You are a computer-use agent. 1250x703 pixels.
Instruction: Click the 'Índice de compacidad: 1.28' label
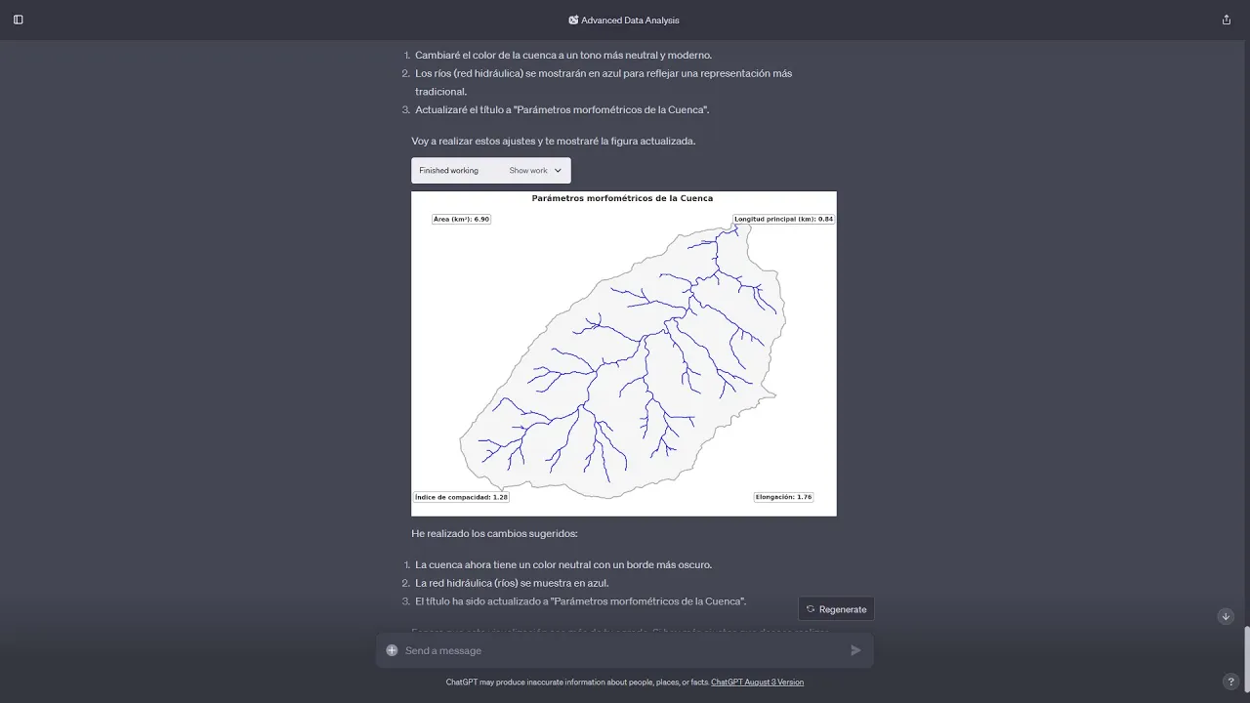click(x=461, y=497)
